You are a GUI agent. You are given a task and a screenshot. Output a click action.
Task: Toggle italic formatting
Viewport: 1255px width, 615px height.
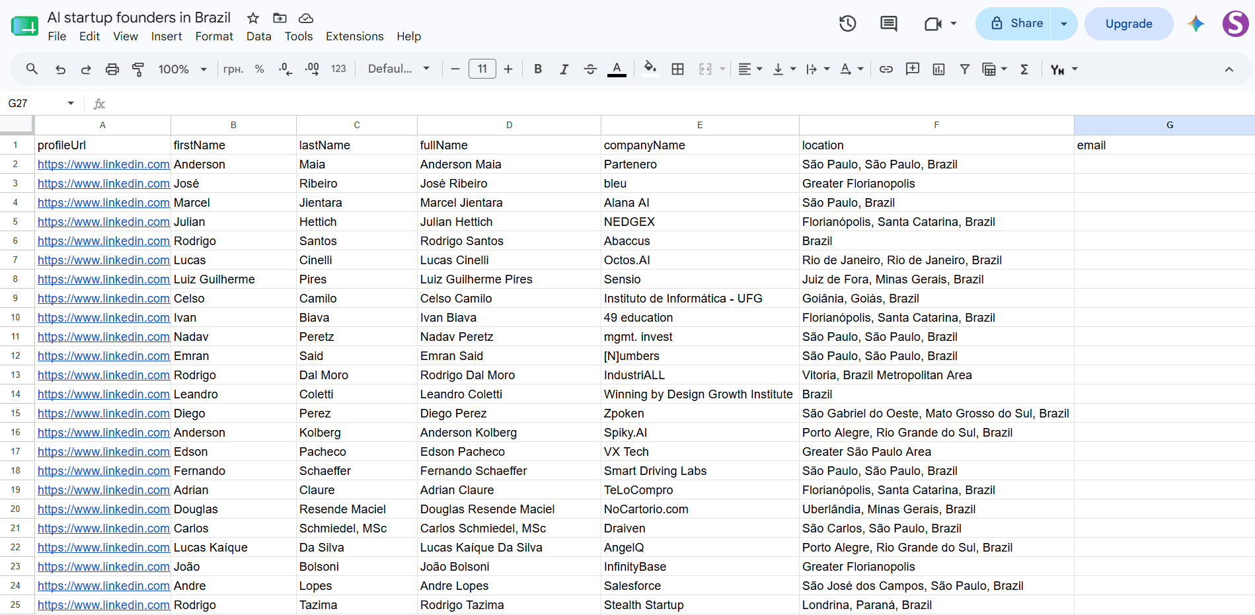564,69
